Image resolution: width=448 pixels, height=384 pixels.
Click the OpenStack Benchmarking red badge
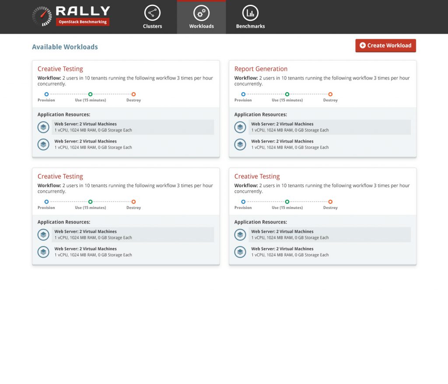[x=83, y=22]
